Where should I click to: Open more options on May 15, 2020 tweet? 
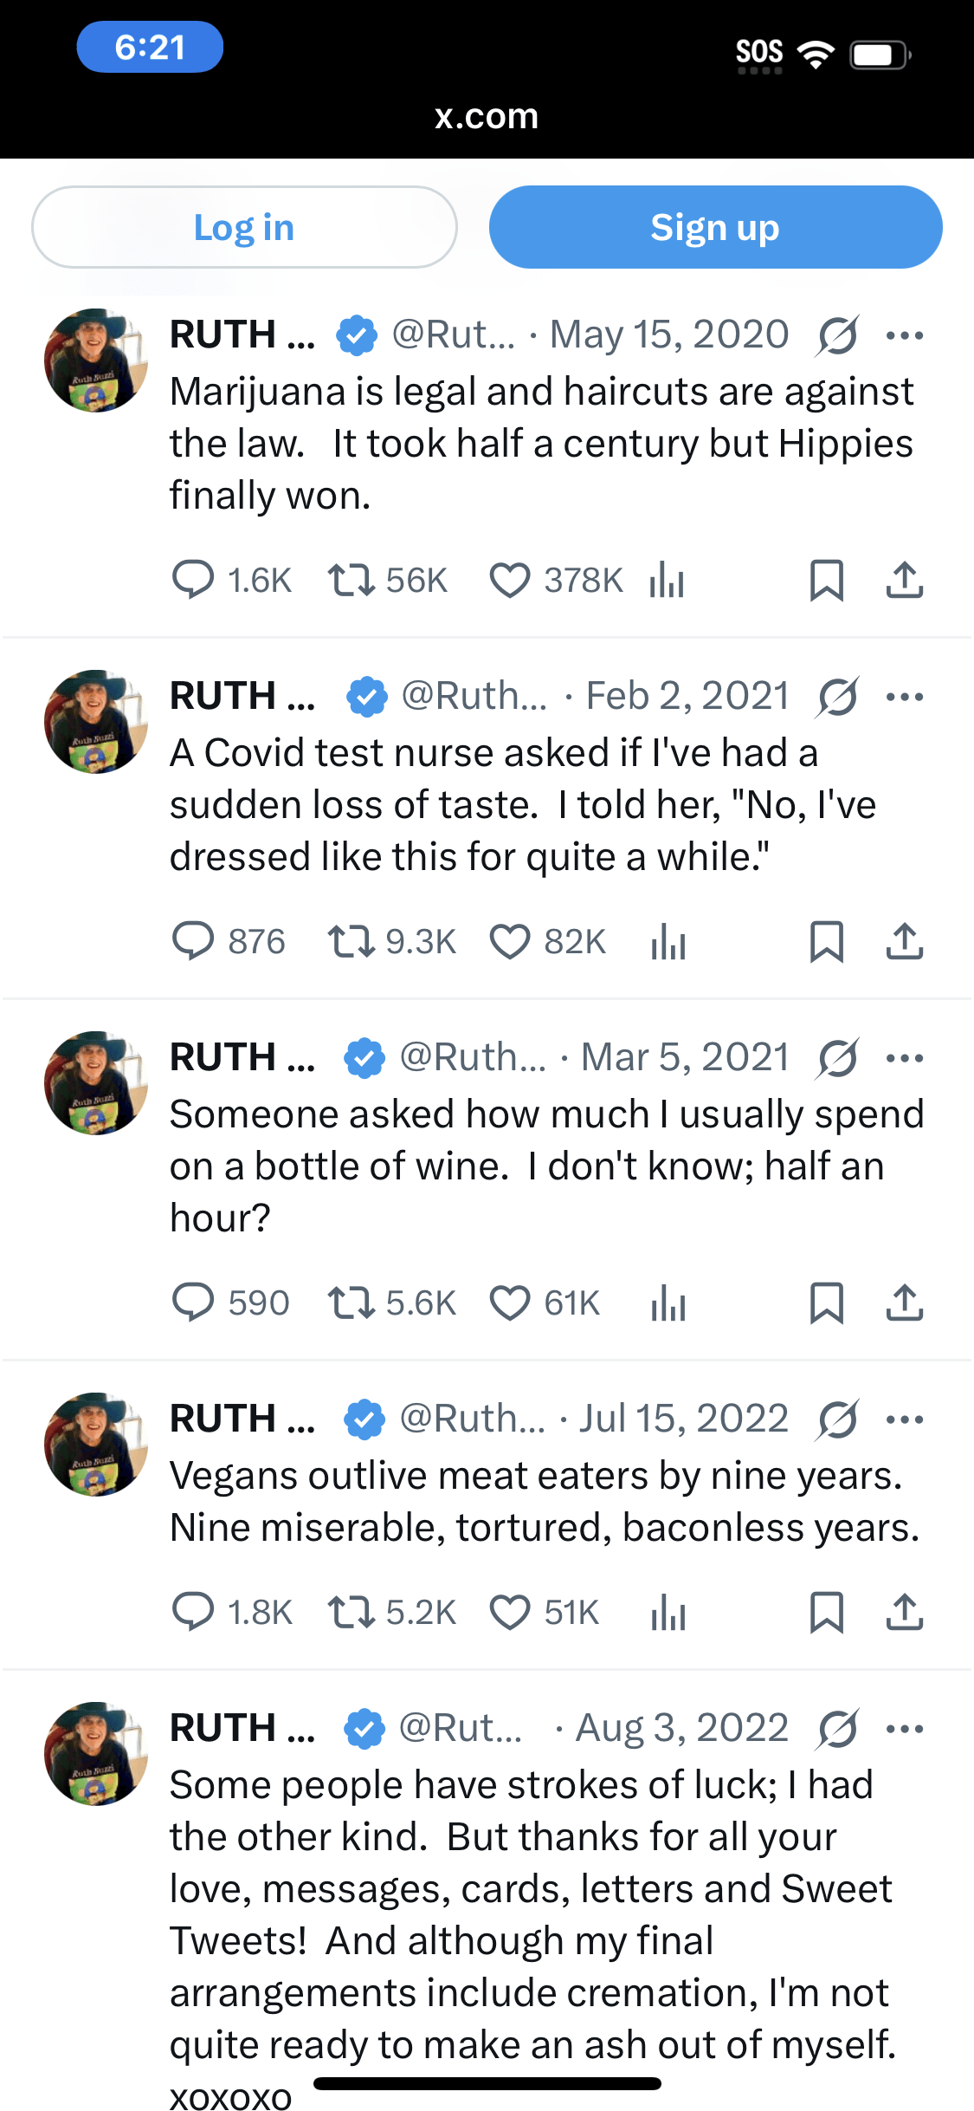coord(905,335)
